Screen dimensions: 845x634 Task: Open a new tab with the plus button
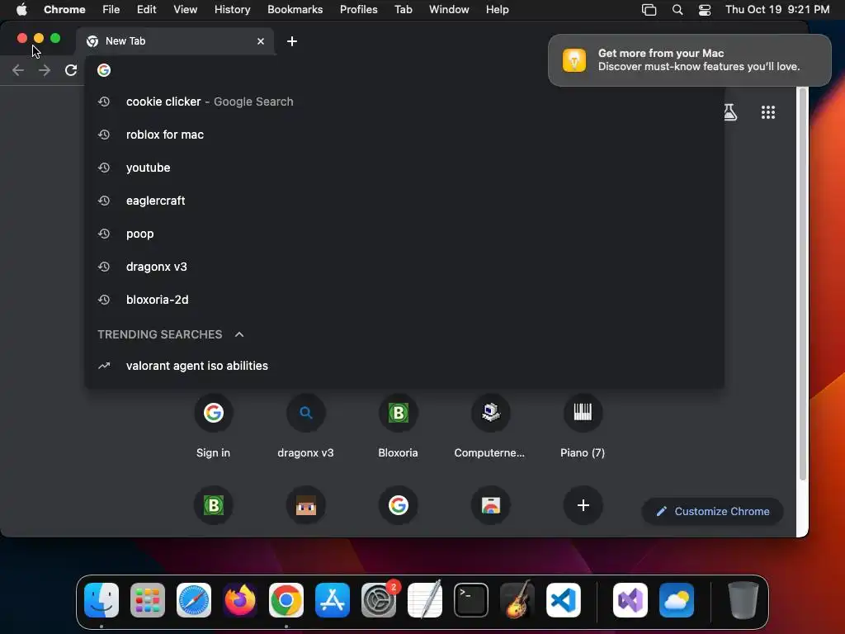coord(292,41)
